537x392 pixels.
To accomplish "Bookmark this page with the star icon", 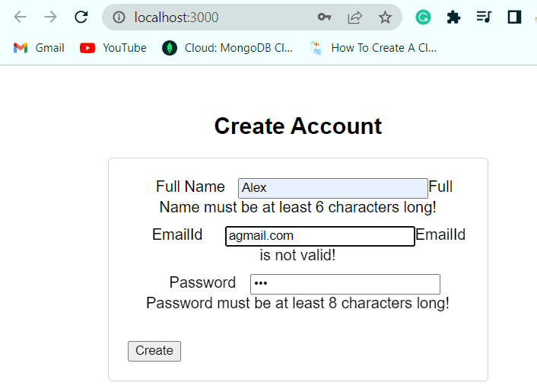I will click(385, 18).
